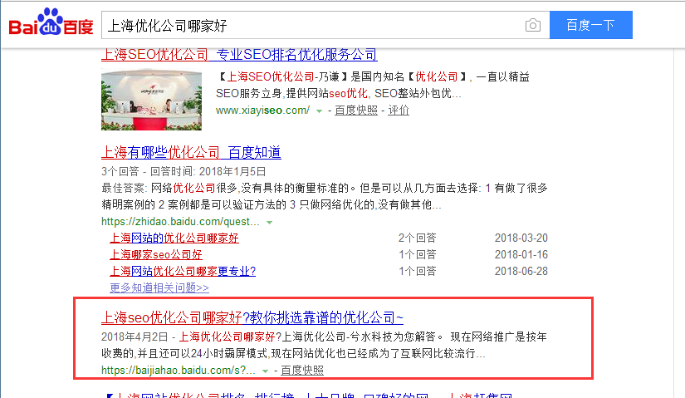This screenshot has width=685, height=398.
Task: Open image search via camera icon
Action: [x=532, y=26]
